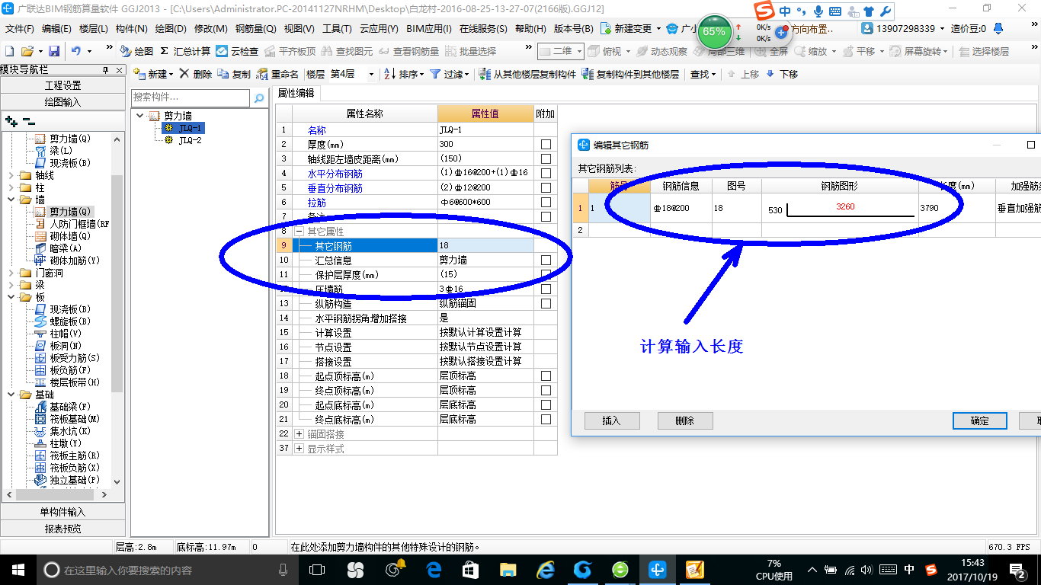Open the 工程设置 navigator section
The height and width of the screenshot is (585, 1041).
point(62,85)
